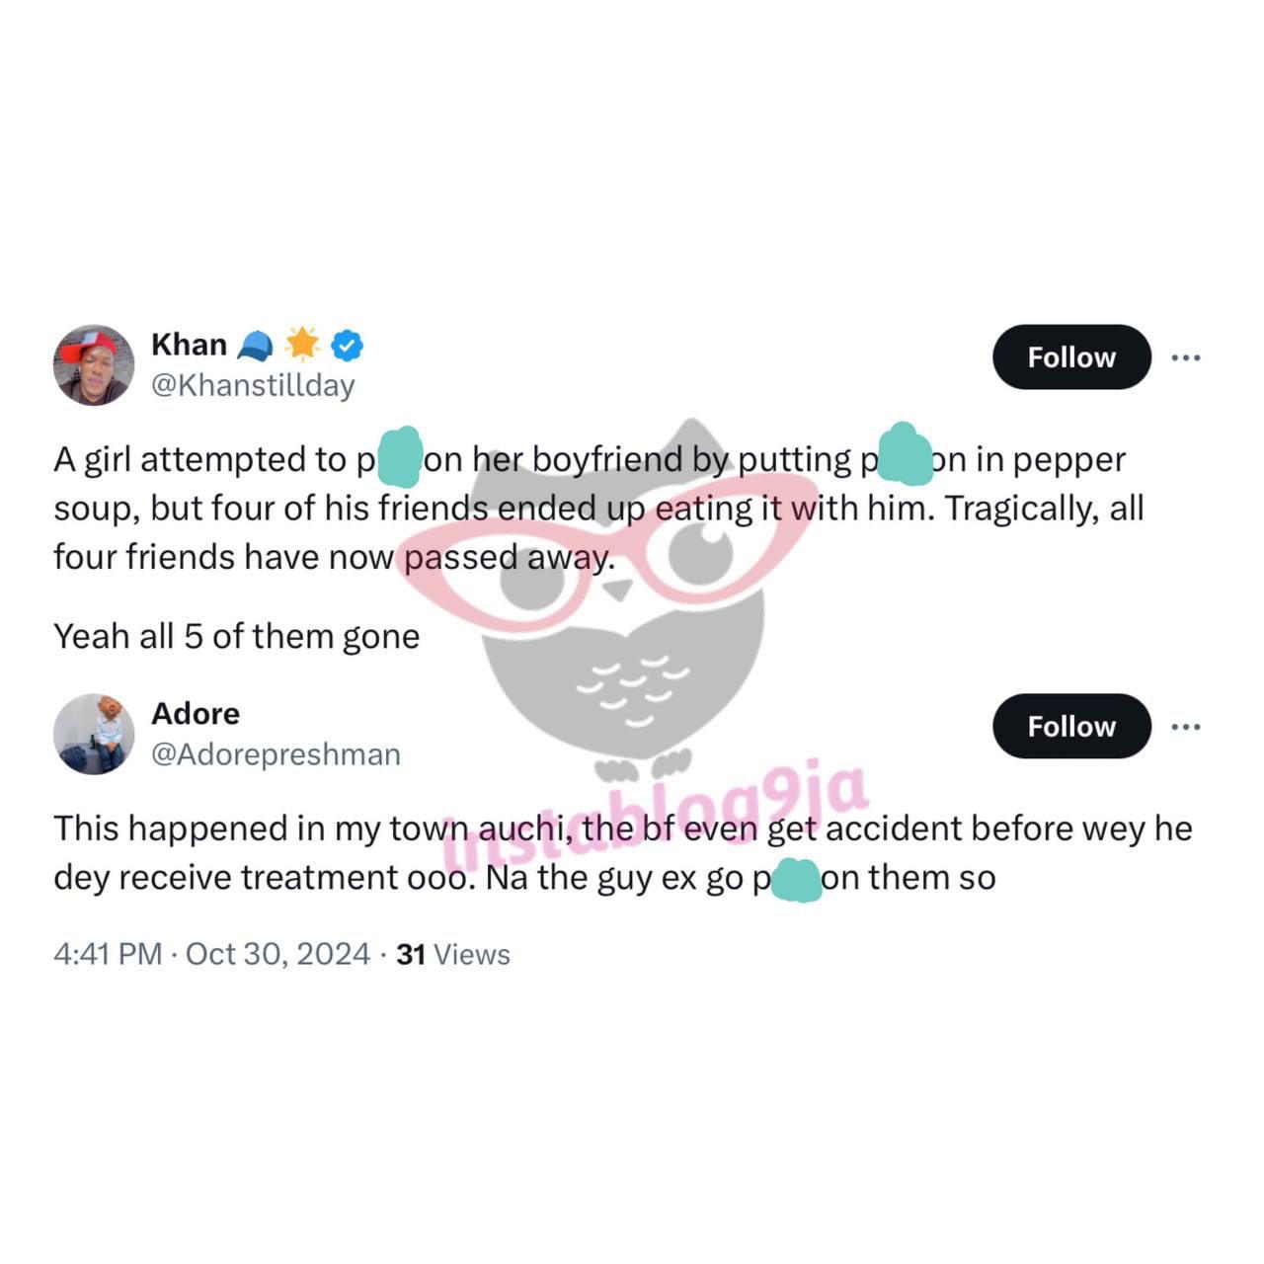Click the owl watermark logo
The image size is (1264, 1264).
(619, 597)
